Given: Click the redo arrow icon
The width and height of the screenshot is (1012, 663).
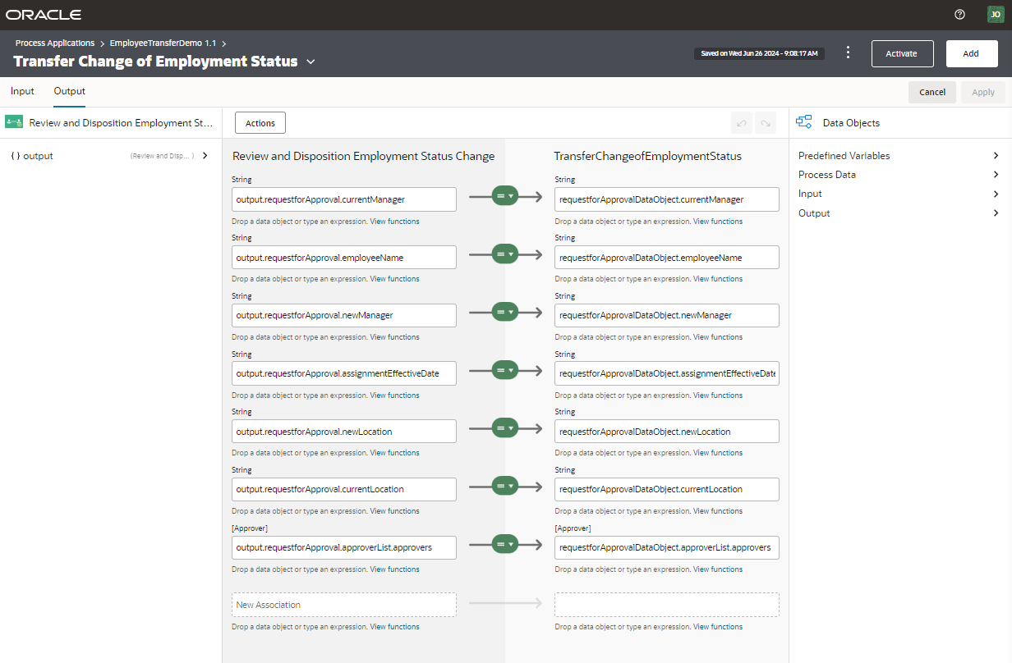Looking at the screenshot, I should [766, 123].
